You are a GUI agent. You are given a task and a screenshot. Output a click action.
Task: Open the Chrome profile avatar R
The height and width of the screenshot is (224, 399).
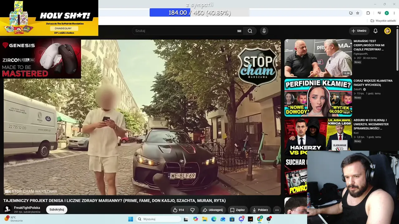pyautogui.click(x=387, y=13)
